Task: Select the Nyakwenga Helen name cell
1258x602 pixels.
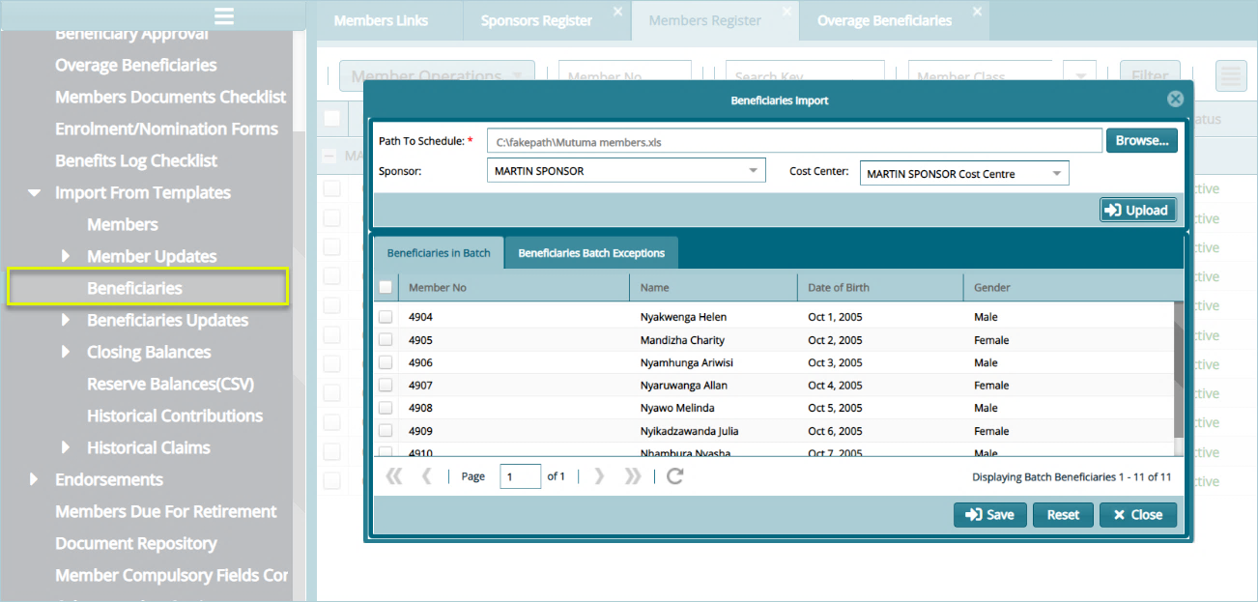Action: coord(683,317)
